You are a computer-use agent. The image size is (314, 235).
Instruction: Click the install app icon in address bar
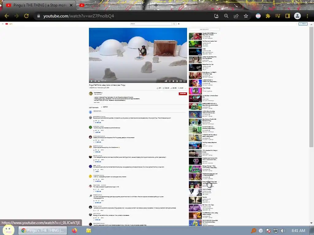(216, 16)
